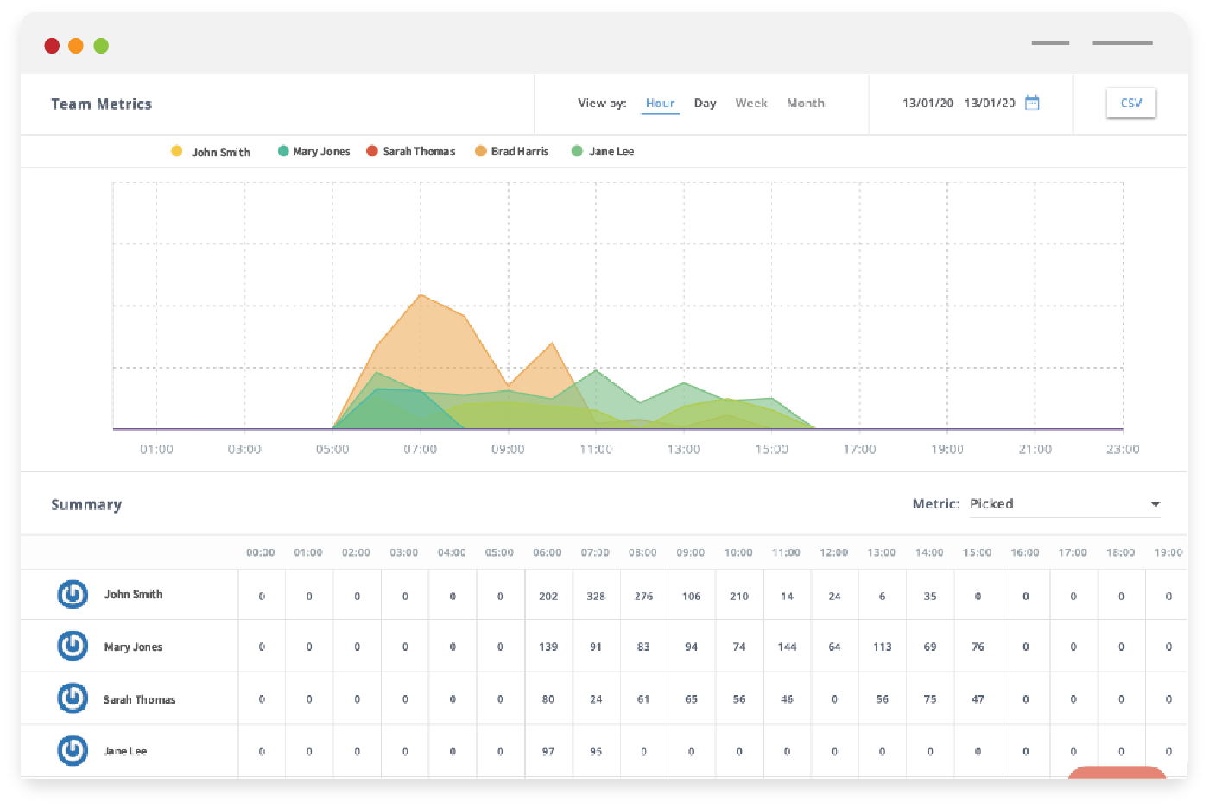This screenshot has width=1209, height=808.
Task: Open the 13/01/20 date range selector
Action: point(959,102)
